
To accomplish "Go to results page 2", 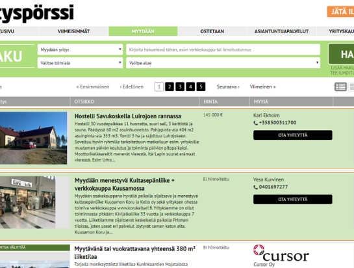I will click(x=170, y=87).
